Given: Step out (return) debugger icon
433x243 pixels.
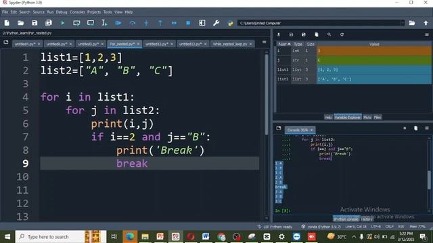Looking at the screenshot, I should (x=160, y=23).
